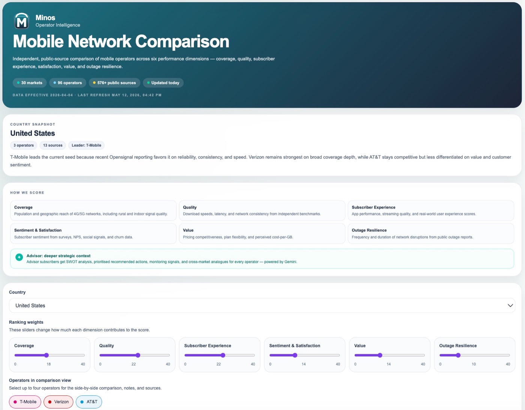
Task: Click the DATA EFFECTIVE 2026-04-04 line
Action: pyautogui.click(x=87, y=95)
